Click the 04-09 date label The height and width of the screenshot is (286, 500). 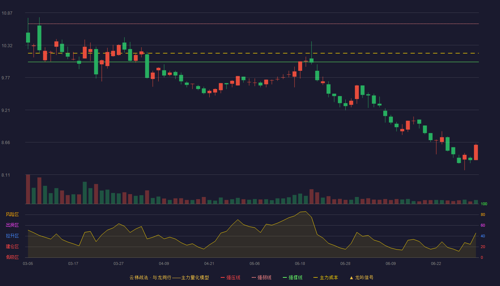click(x=164, y=263)
